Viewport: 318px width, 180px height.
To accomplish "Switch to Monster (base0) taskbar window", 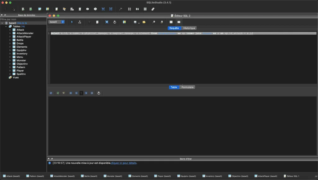I will 113,176.
